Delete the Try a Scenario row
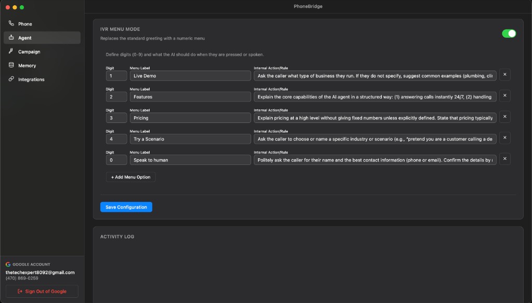The height and width of the screenshot is (303, 532). pos(505,137)
